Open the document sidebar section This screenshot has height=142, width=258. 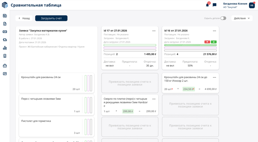[x=5, y=24]
